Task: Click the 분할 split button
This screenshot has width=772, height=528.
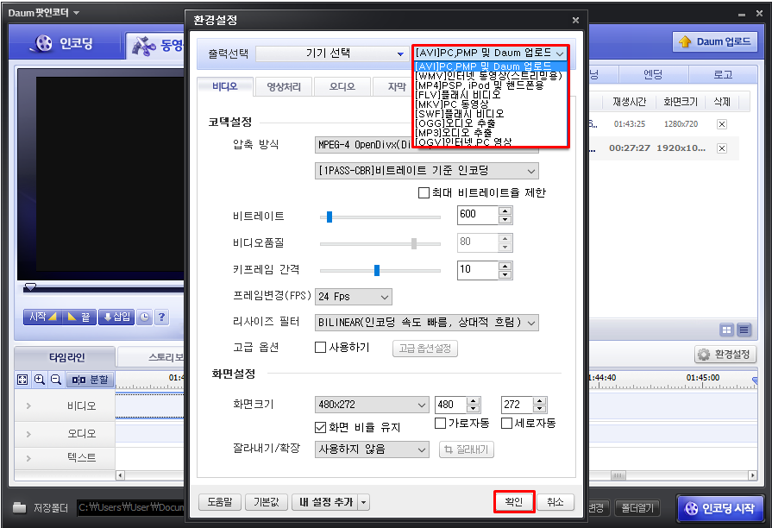Action: 90,380
